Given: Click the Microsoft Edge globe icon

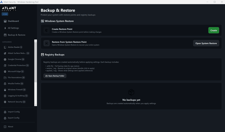Looking at the screenshot, I should [5, 72].
